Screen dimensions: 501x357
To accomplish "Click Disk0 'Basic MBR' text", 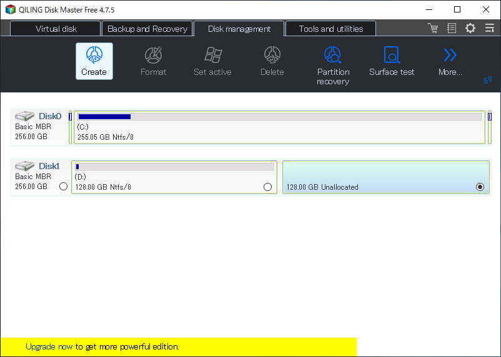I will (33, 127).
